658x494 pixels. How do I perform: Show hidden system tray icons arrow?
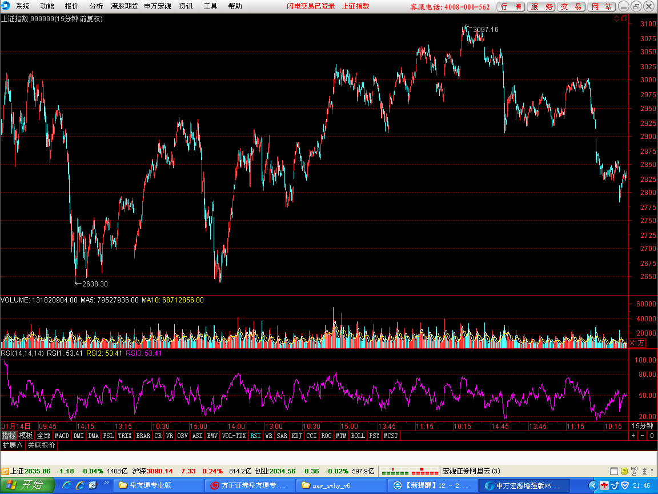(x=593, y=485)
